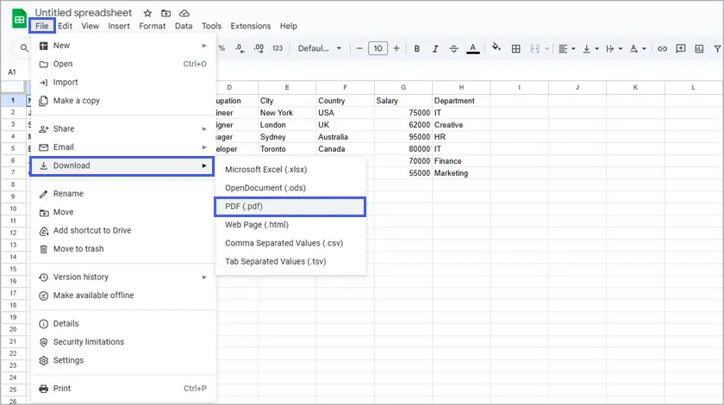Image resolution: width=724 pixels, height=405 pixels.
Task: Expand the New submenu
Action: click(x=122, y=46)
